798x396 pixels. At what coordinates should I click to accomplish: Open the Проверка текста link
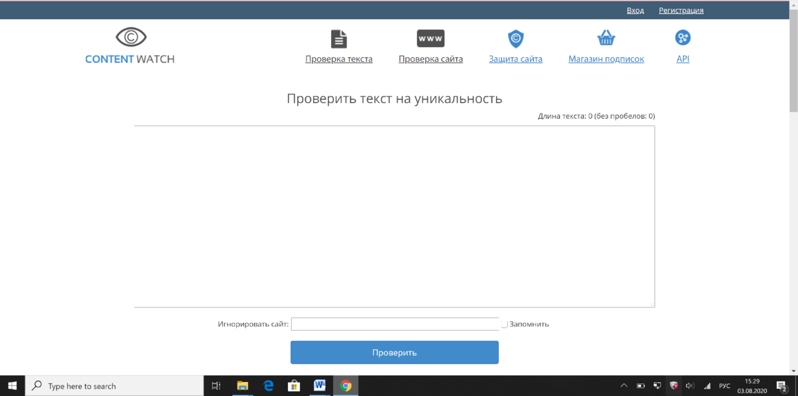pos(339,59)
